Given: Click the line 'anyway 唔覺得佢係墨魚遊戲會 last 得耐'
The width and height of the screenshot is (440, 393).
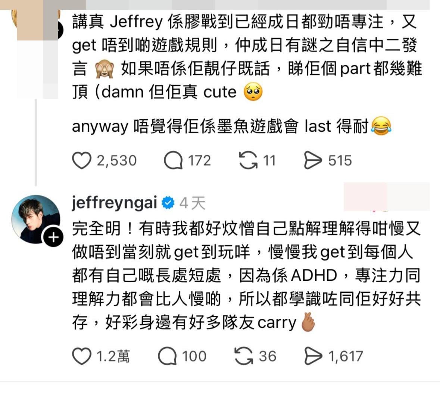Looking at the screenshot, I should point(231,126).
